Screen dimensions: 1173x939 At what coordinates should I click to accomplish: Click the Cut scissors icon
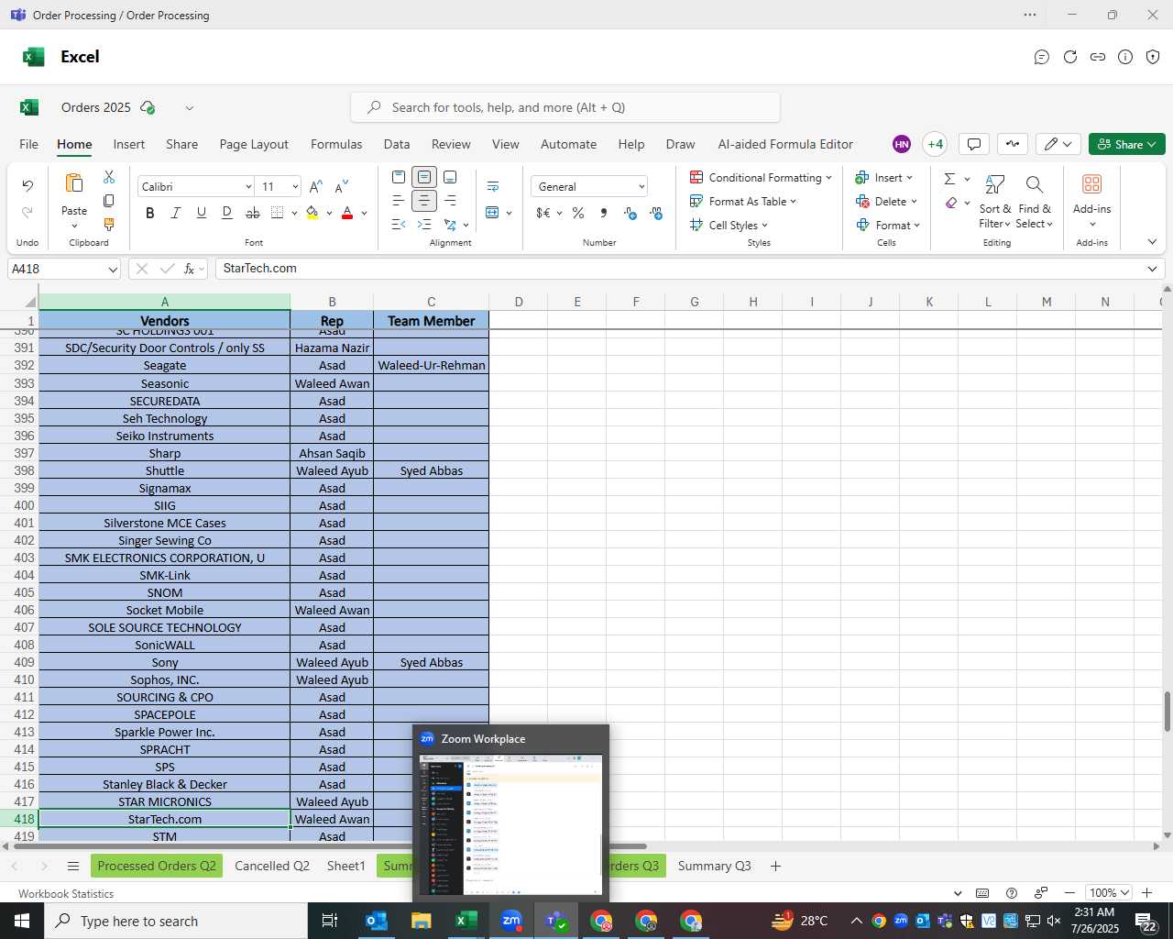tap(109, 177)
